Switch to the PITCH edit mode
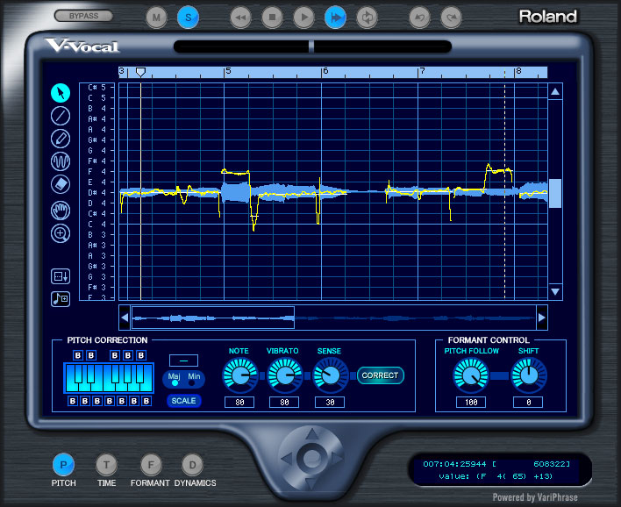 tap(63, 464)
